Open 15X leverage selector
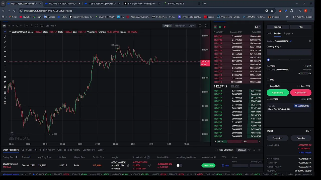321x180 pixels. coord(301,27)
